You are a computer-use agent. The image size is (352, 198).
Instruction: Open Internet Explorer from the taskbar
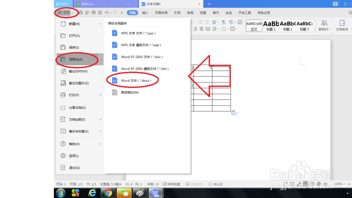click(x=92, y=193)
